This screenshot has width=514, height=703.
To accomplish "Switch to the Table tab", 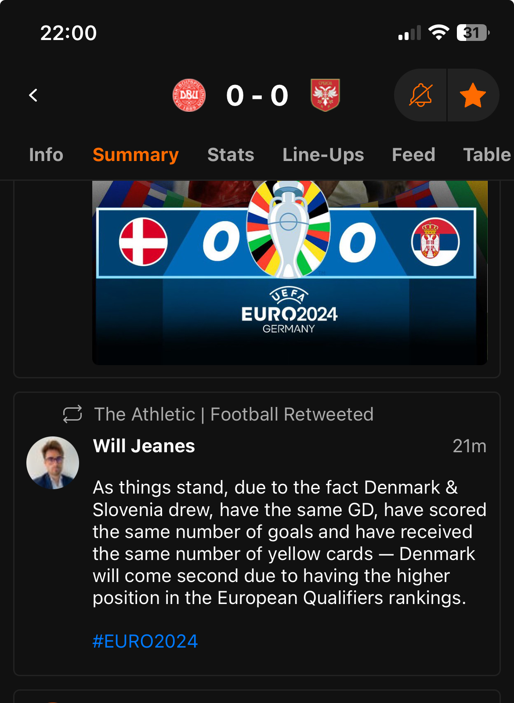I will click(487, 155).
